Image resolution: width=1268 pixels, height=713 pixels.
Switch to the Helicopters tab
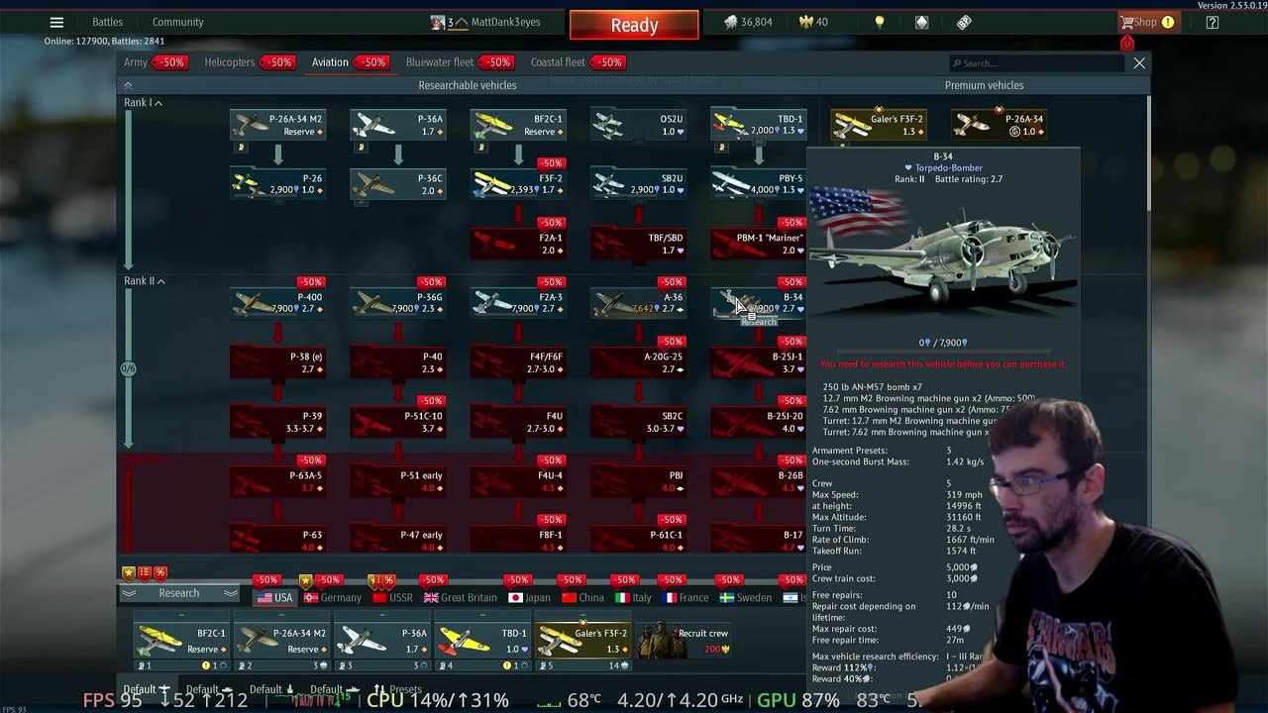[230, 62]
